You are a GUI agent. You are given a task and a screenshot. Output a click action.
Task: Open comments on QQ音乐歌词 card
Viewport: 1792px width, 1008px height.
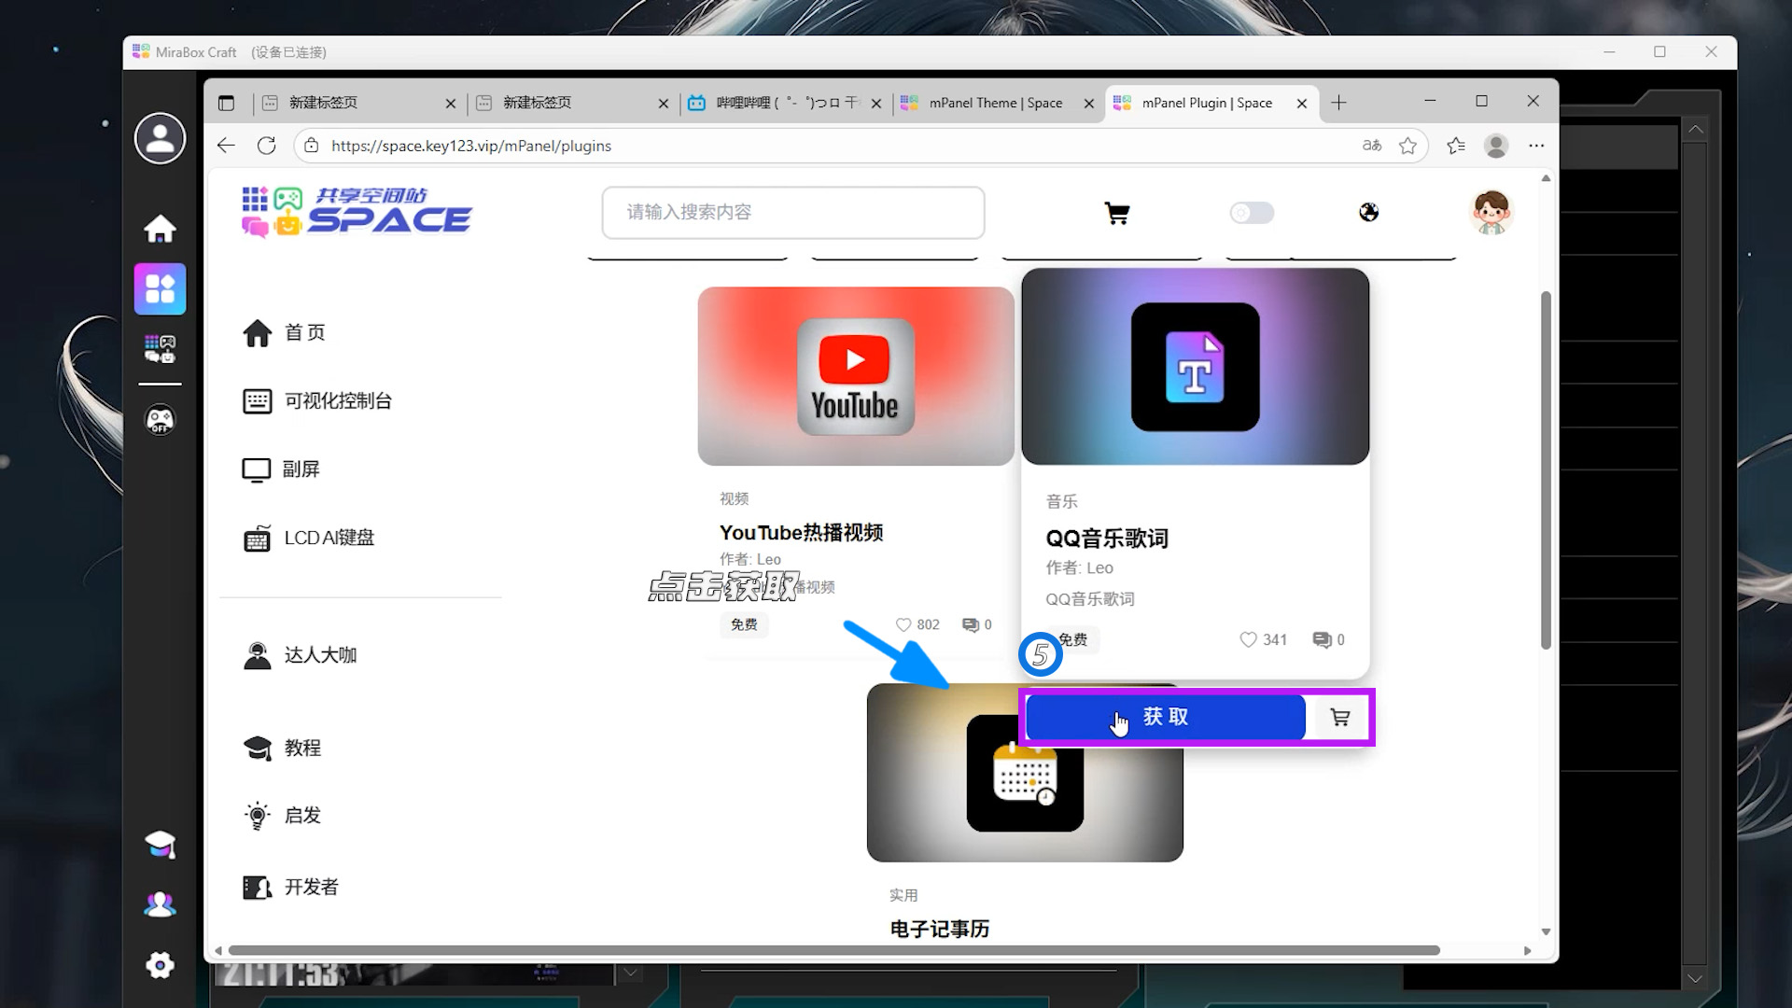coord(1322,639)
